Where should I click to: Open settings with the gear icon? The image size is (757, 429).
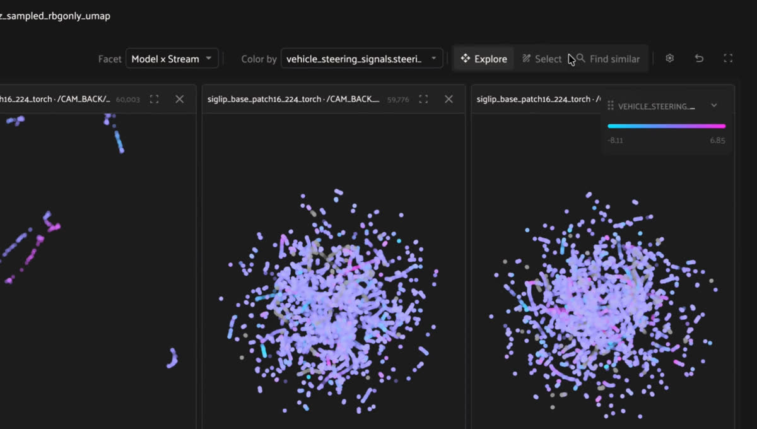[670, 58]
